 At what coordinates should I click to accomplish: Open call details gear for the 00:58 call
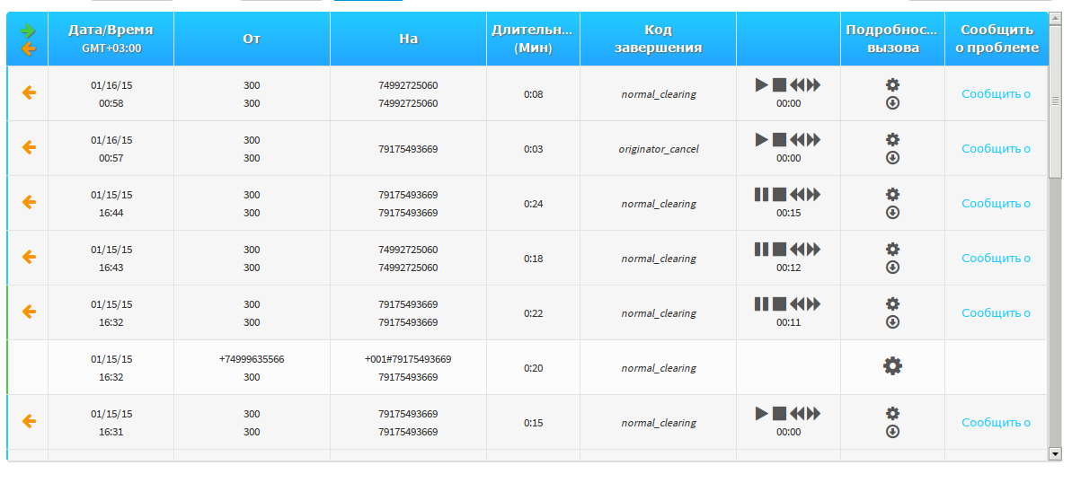(x=892, y=84)
